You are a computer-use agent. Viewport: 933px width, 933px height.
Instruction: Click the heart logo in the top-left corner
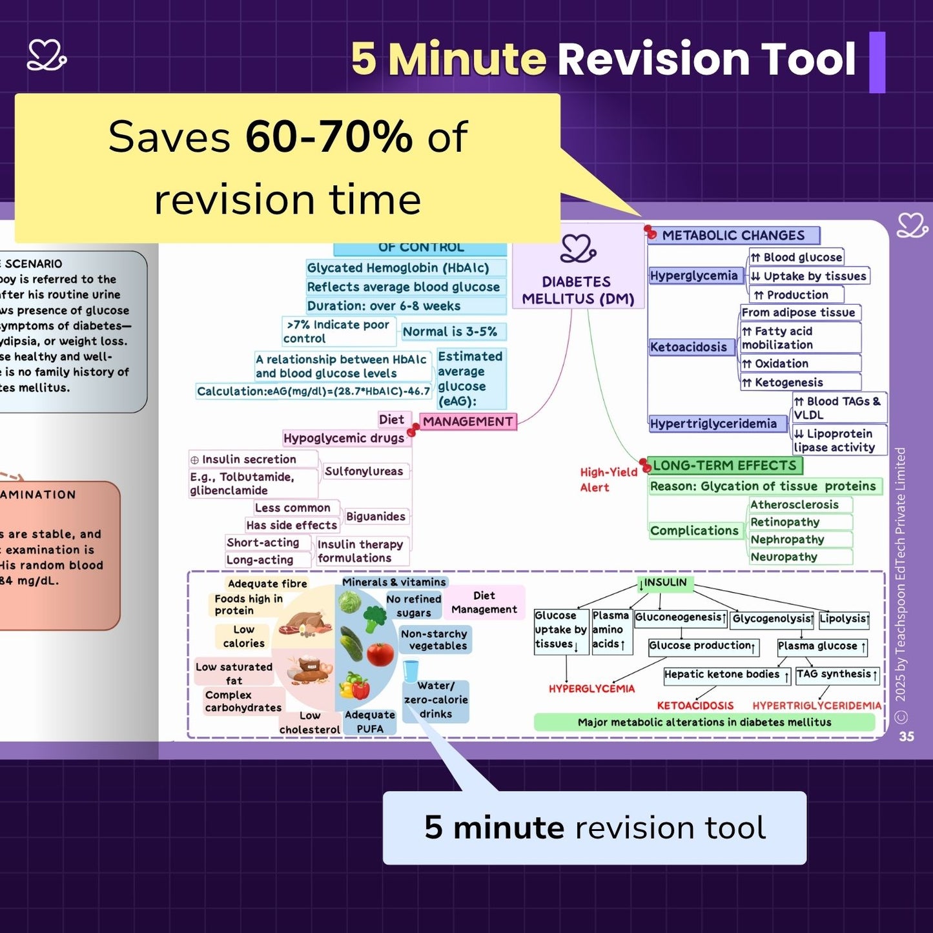(46, 56)
